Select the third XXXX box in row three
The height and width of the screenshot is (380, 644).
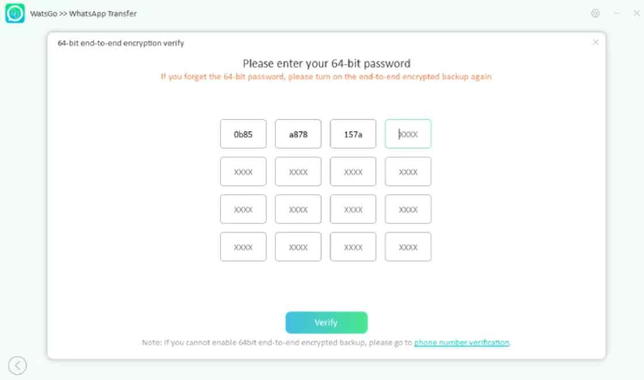coord(353,209)
